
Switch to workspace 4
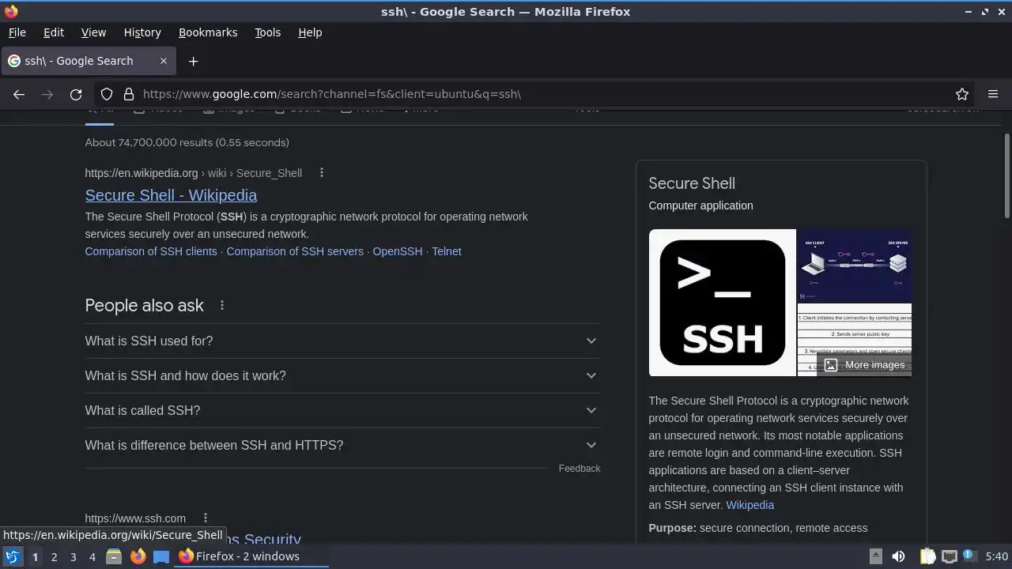tap(92, 557)
